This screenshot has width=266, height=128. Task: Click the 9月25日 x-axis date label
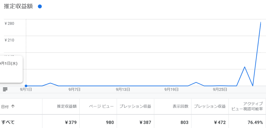click(220, 90)
